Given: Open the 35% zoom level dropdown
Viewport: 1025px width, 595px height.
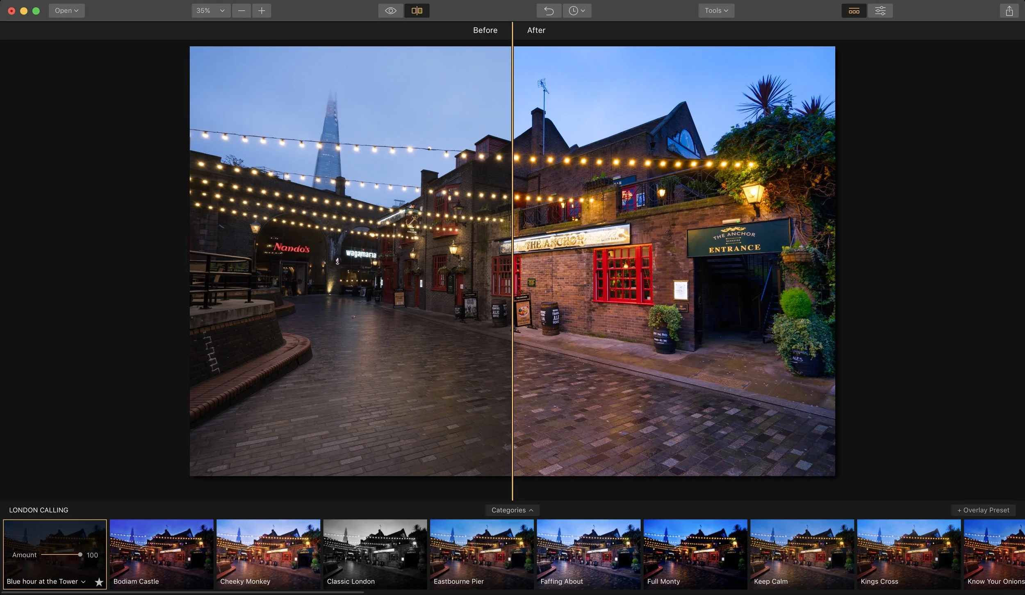Looking at the screenshot, I should [211, 11].
